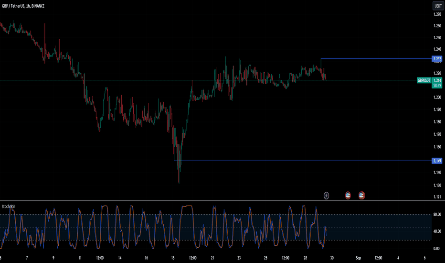Click the date label 18 on time axis
The image size is (445, 263).
coord(172,258)
